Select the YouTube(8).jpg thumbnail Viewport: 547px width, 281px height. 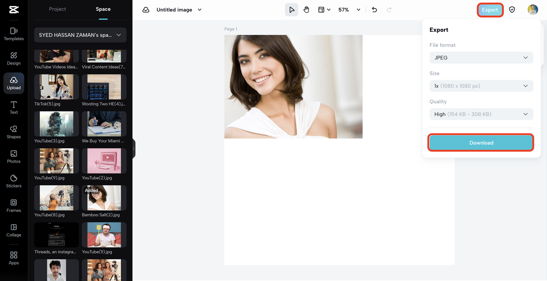coord(56,198)
